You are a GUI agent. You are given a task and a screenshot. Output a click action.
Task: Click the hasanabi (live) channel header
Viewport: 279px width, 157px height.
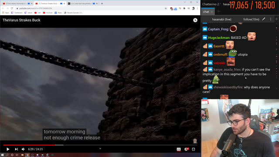pos(221,19)
